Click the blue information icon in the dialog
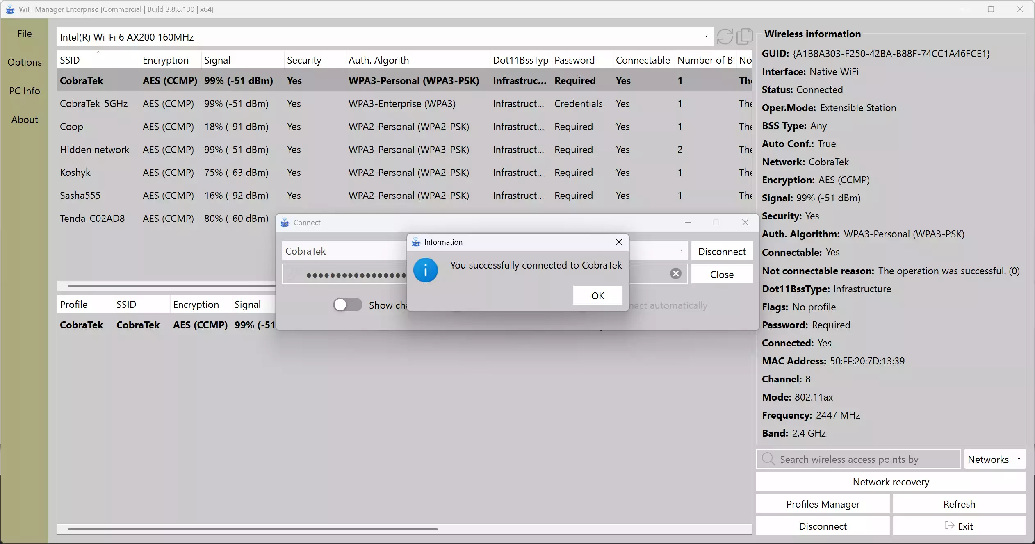 click(x=425, y=270)
